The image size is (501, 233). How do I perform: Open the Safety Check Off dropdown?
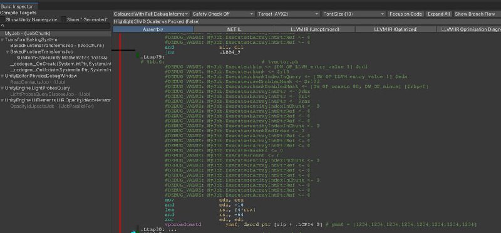[x=223, y=14]
